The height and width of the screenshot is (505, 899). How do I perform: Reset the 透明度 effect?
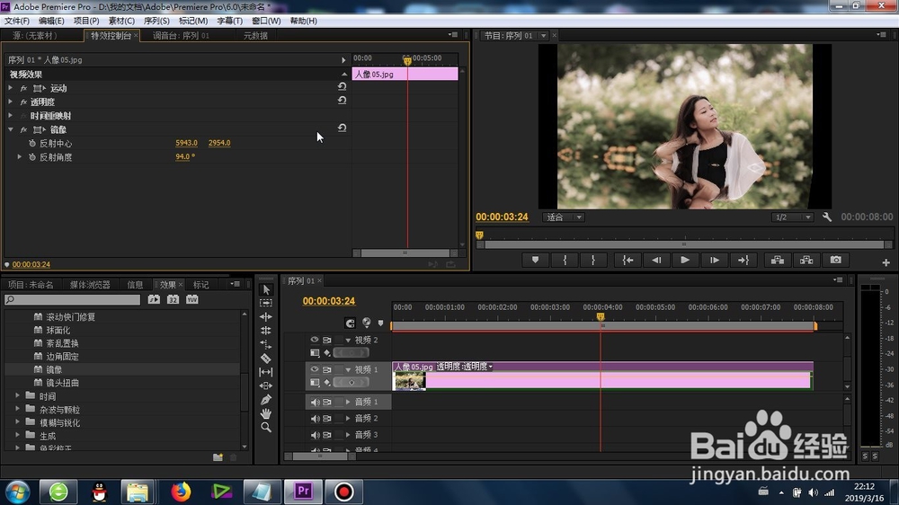pos(343,101)
